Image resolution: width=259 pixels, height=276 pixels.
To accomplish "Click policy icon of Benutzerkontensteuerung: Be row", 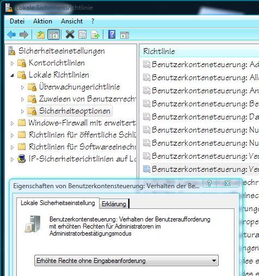I will (x=146, y=104).
